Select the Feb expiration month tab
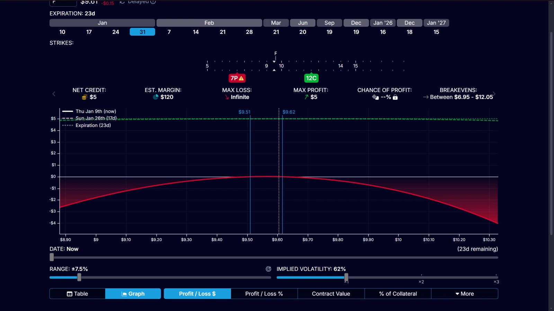554x311 pixels. click(x=209, y=23)
